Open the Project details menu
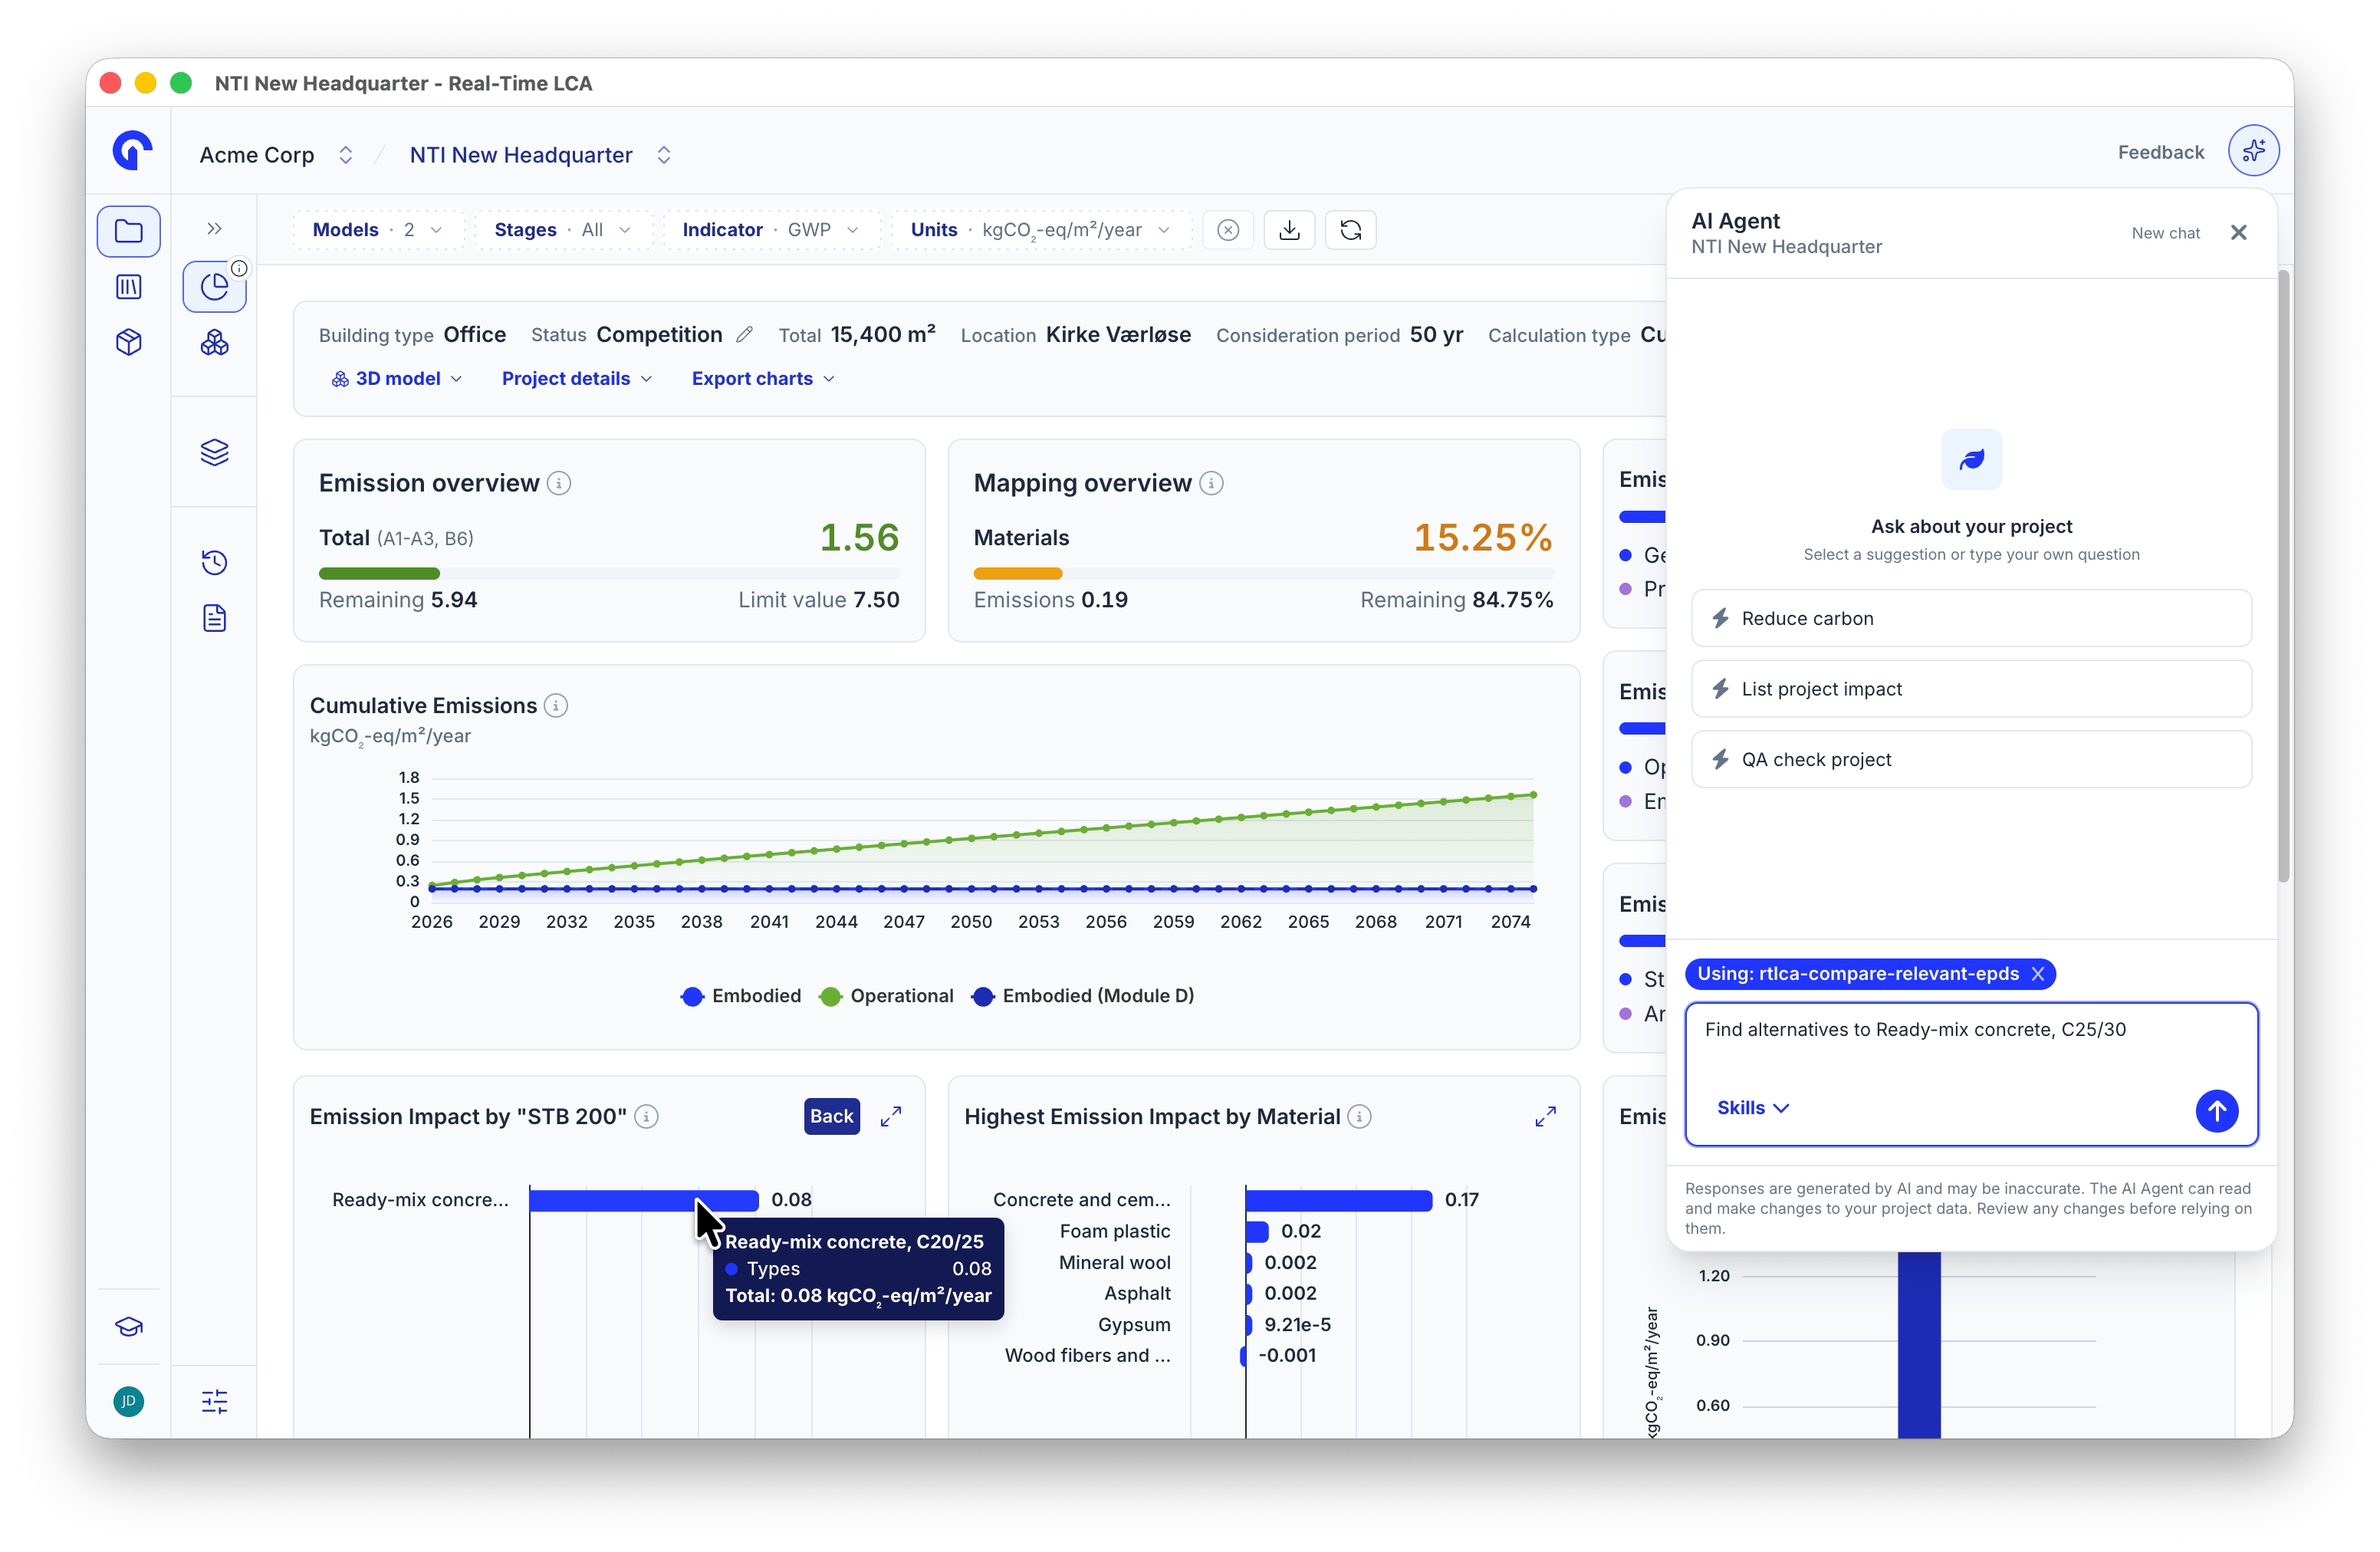2380x1552 pixels. [x=577, y=379]
